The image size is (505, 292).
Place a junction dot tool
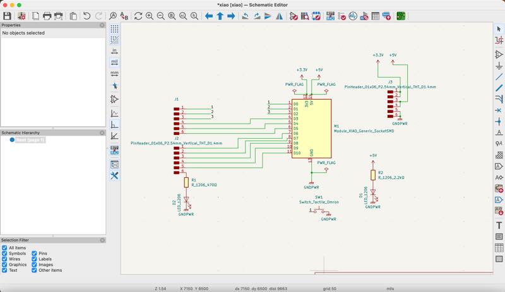coord(499,121)
